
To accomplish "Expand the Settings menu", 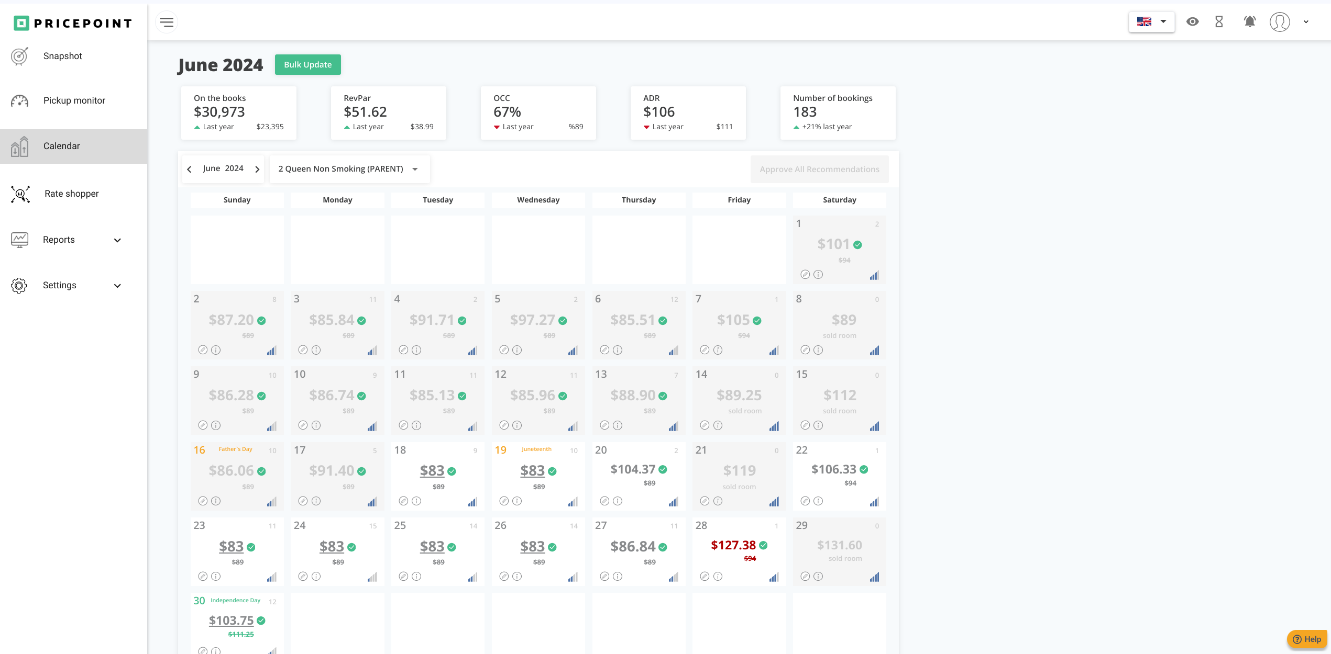I will [x=59, y=285].
